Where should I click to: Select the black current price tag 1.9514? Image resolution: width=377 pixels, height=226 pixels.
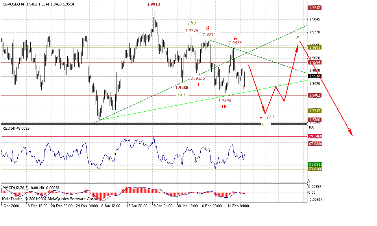click(315, 76)
